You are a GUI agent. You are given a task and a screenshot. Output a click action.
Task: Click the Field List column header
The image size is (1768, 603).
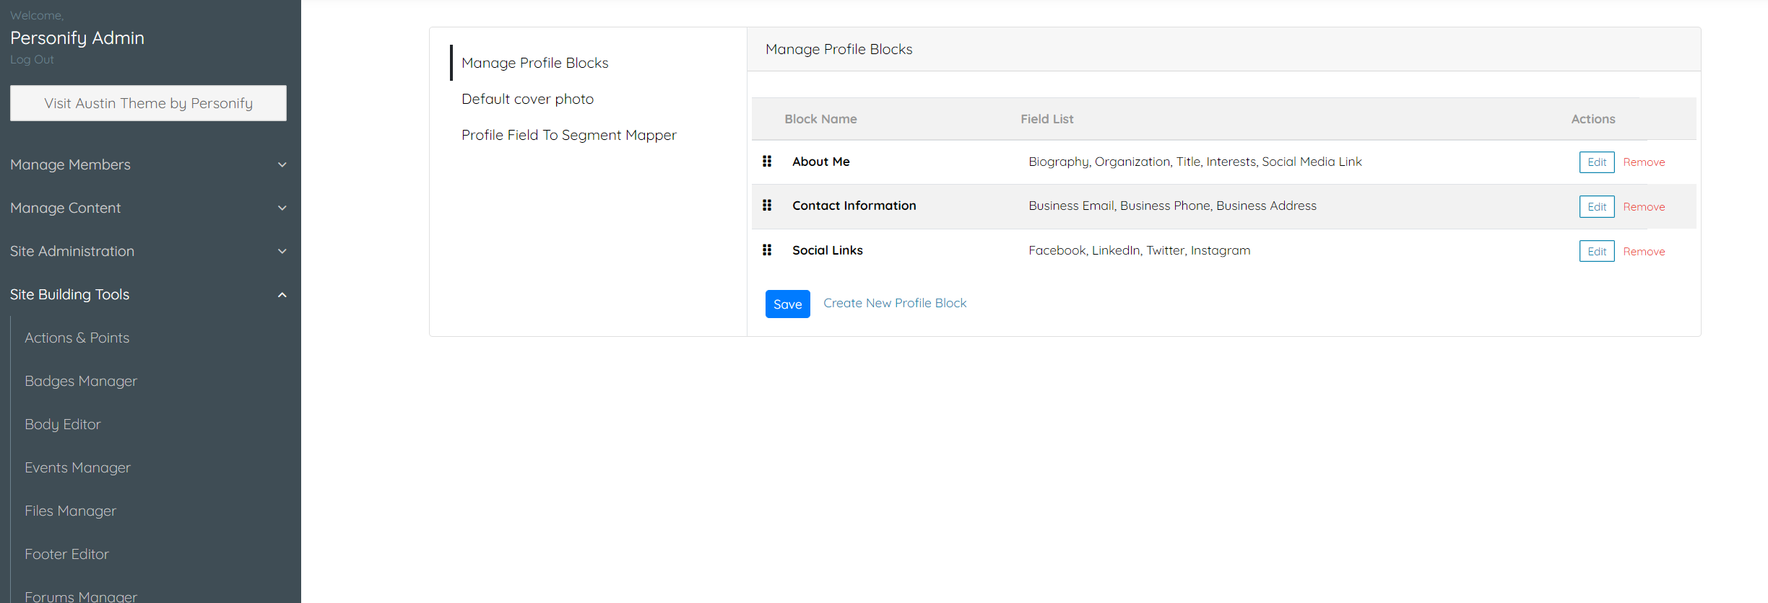pyautogui.click(x=1047, y=119)
